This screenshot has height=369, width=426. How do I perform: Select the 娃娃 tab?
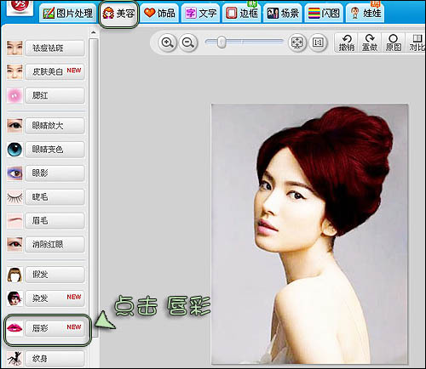click(365, 13)
